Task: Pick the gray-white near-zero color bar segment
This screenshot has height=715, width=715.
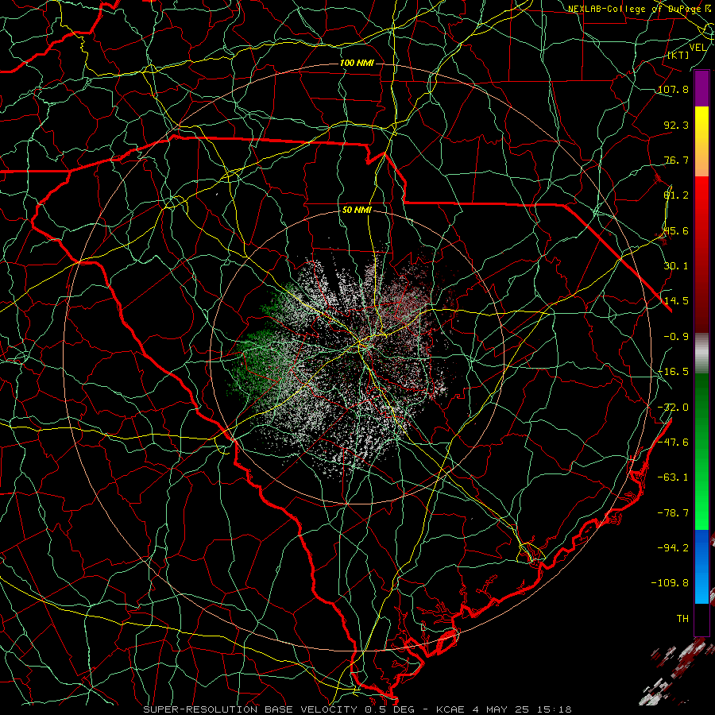Action: coord(701,354)
